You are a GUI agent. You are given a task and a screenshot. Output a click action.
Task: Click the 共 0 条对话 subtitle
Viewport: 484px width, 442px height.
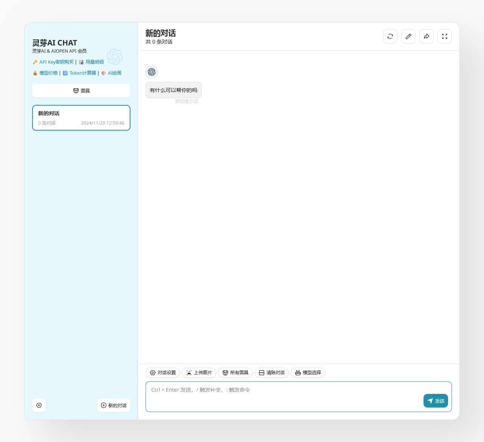159,42
